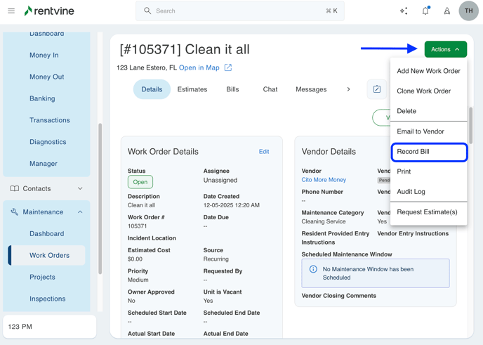Open Inspections in the sidebar
483x345 pixels.
pyautogui.click(x=48, y=299)
